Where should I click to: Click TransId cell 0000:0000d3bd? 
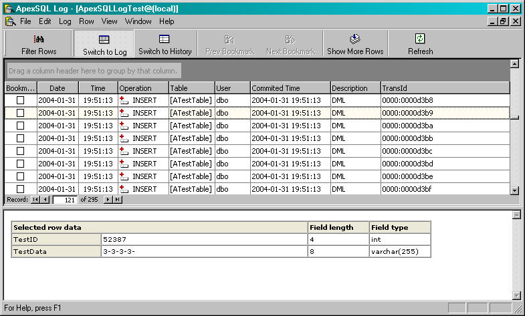coord(445,164)
